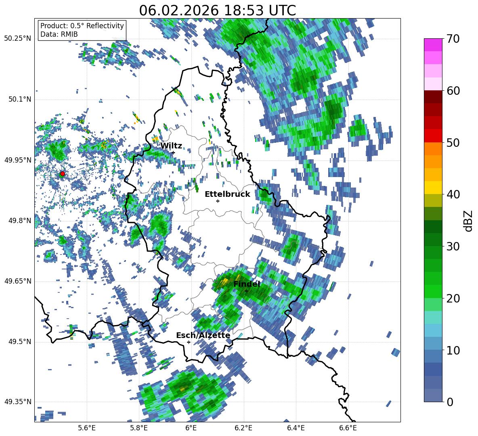The image size is (478, 436).
Task: Click the title 06.02.2026 18:53 UTC
Action: point(217,10)
